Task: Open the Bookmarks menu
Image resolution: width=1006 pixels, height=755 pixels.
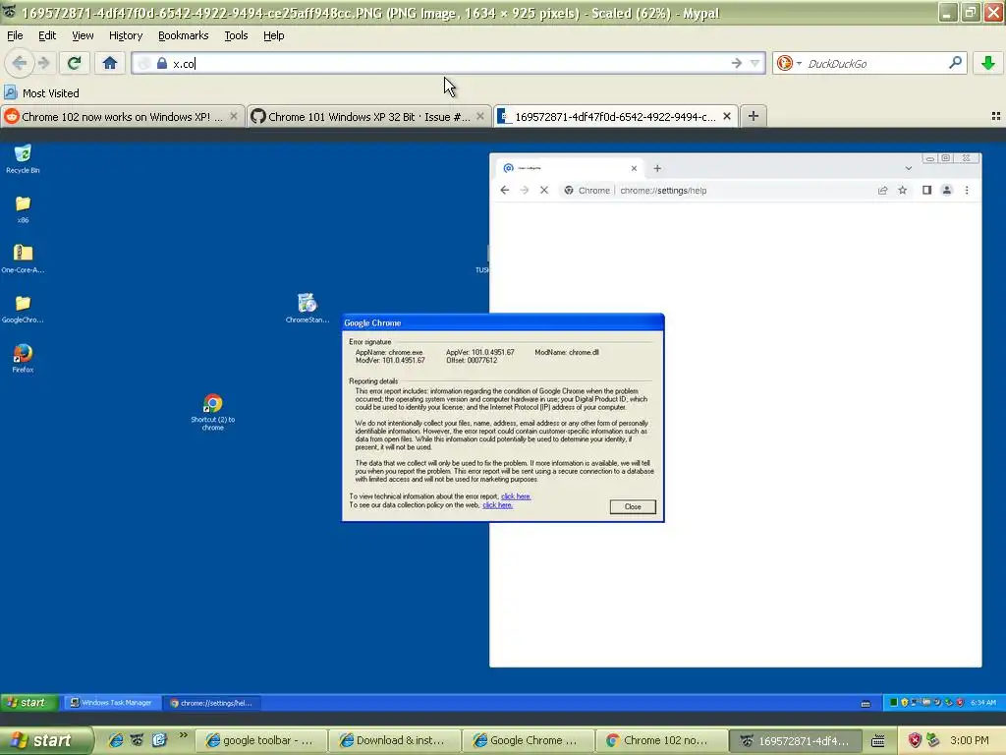Action: (183, 35)
